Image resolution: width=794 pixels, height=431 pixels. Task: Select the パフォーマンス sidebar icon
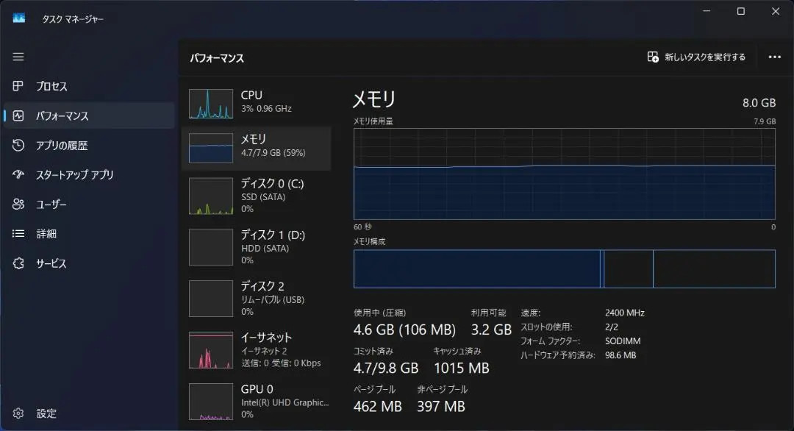pyautogui.click(x=18, y=115)
